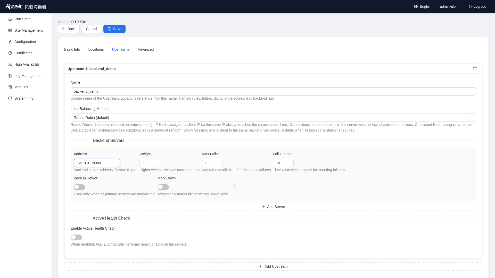Open High Availability in the sidebar

click(x=26, y=64)
